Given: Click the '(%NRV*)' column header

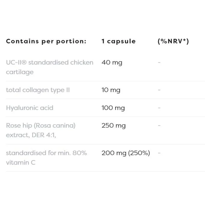Looking at the screenshot, I should (173, 41).
